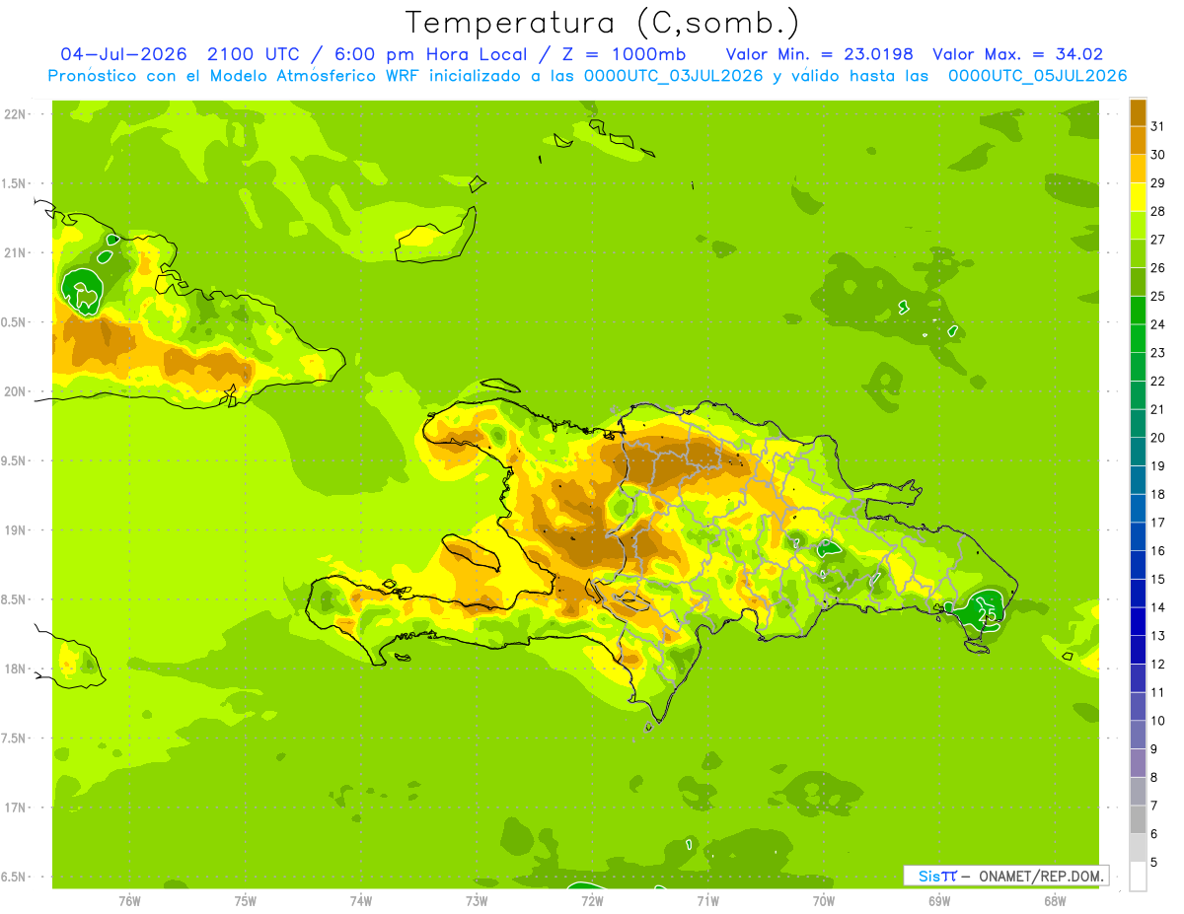Click the "Valor Max. = 34.02" text

coord(1018,54)
